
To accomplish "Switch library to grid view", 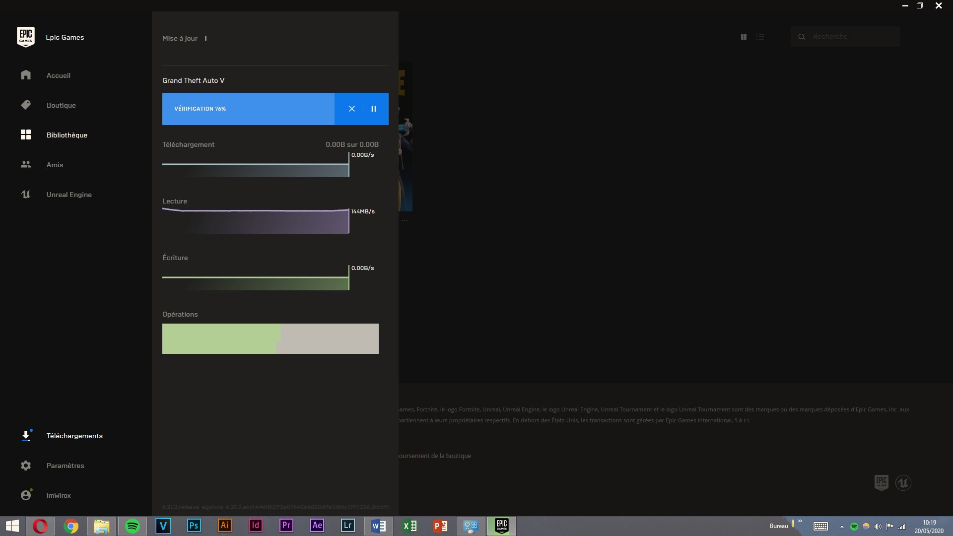I will pos(744,37).
